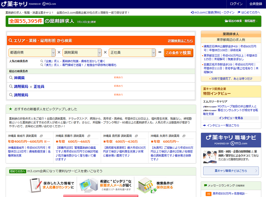Viewport: 266px width, 197px height.
Task: Select recent search 調剤薬局 × 正社員
Action: (x=29, y=87)
